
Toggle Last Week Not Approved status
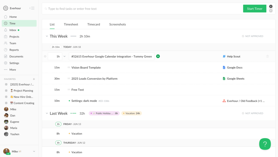(252, 113)
